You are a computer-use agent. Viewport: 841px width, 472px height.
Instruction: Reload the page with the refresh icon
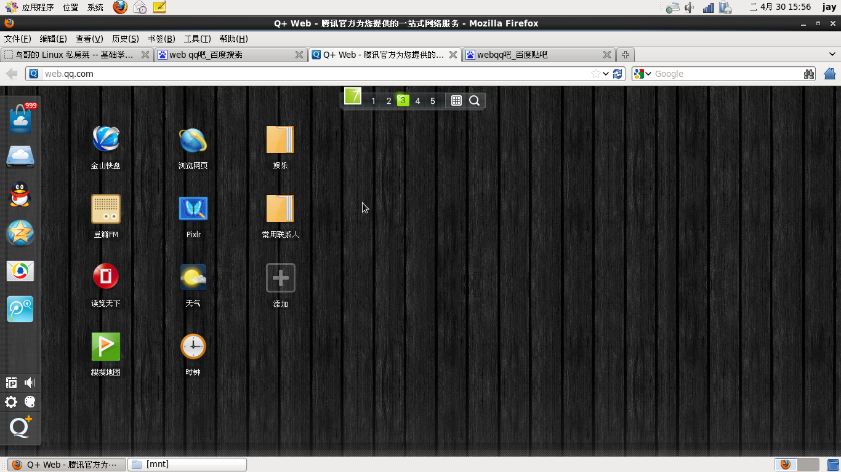(618, 74)
